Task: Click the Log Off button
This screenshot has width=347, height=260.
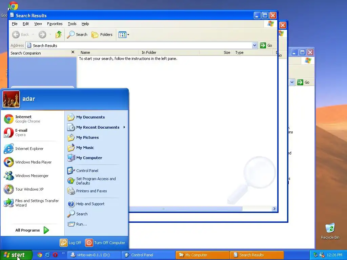Action: pos(70,243)
